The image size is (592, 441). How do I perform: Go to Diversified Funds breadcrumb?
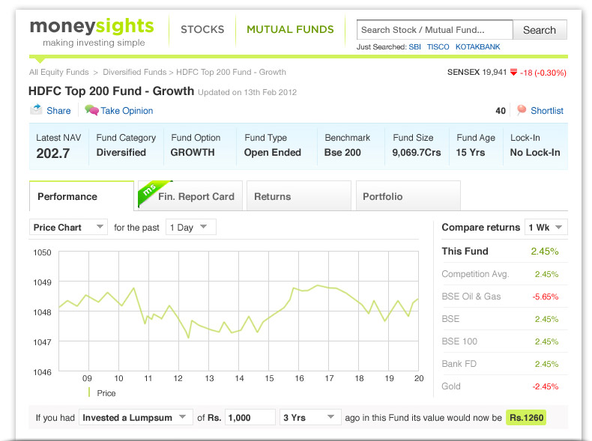click(134, 72)
